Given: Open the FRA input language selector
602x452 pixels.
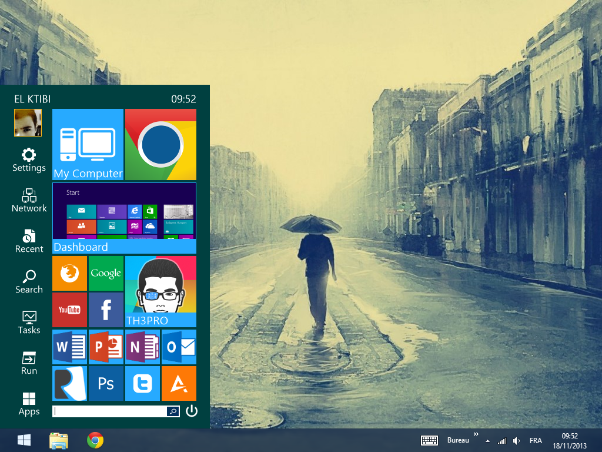Looking at the screenshot, I should coord(536,441).
